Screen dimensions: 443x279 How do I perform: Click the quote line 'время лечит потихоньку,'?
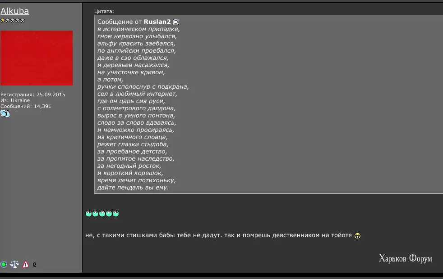pos(136,180)
